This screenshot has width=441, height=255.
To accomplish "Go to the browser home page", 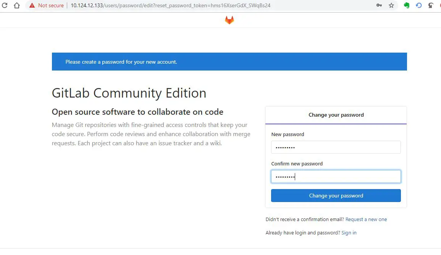I will click(x=16, y=6).
